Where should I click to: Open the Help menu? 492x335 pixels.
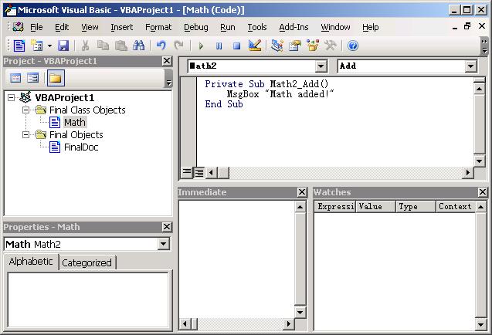tap(371, 27)
